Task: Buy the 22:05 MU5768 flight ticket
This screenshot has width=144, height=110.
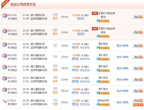Action: point(138,57)
